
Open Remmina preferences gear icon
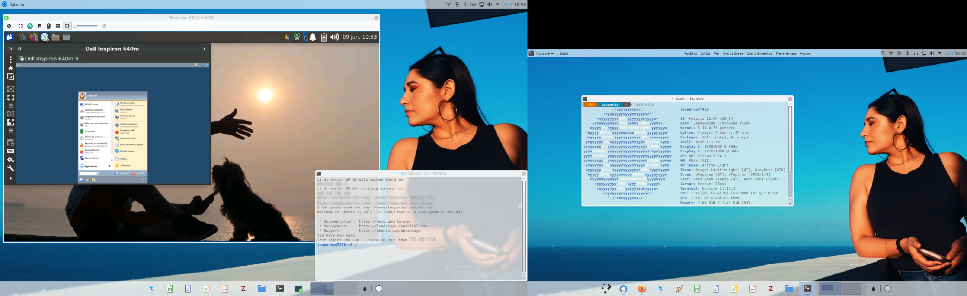pyautogui.click(x=10, y=160)
